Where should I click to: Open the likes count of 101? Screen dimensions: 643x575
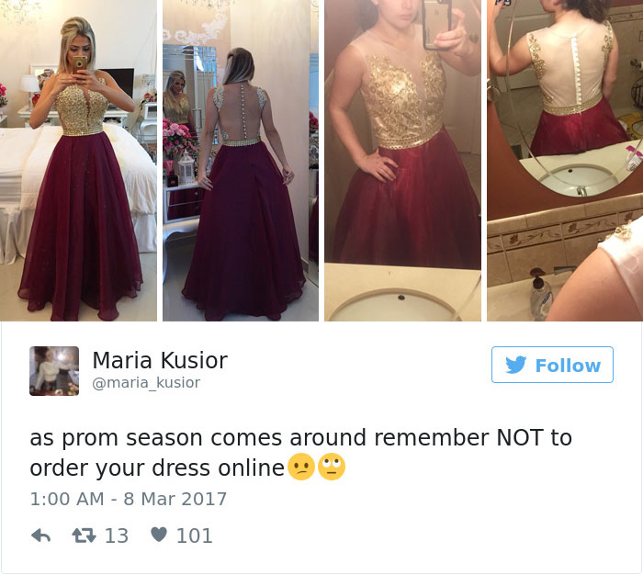(195, 536)
